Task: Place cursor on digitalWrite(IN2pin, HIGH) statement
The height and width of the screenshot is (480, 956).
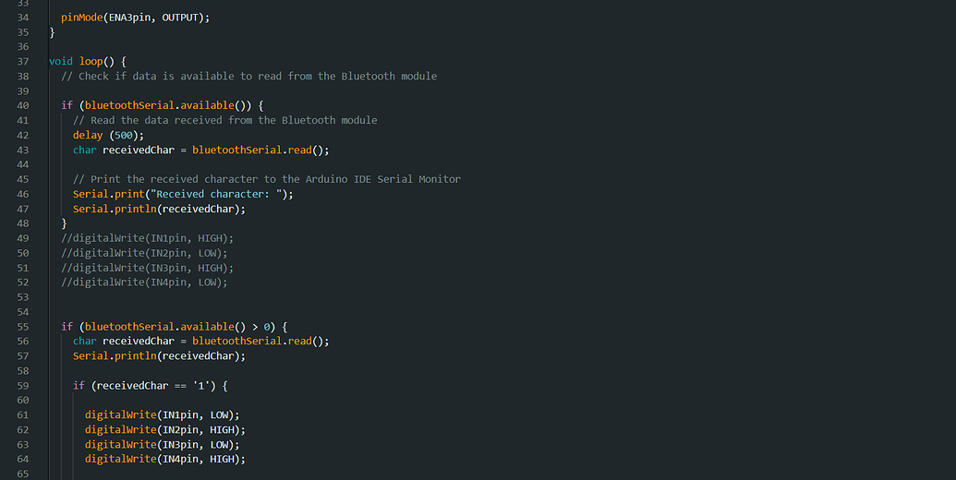Action: tap(165, 430)
